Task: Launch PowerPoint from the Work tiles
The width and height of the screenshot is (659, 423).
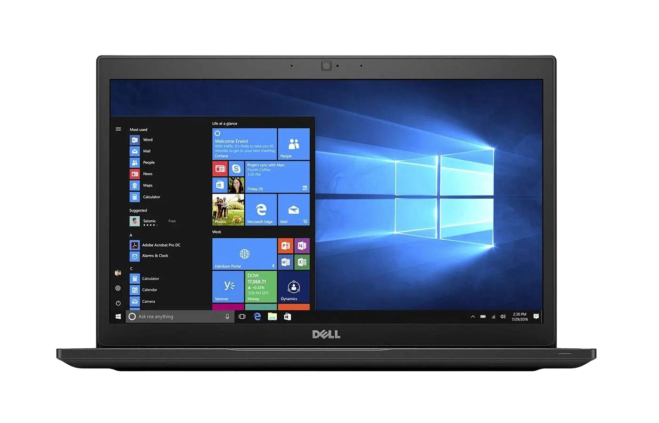Action: point(286,245)
